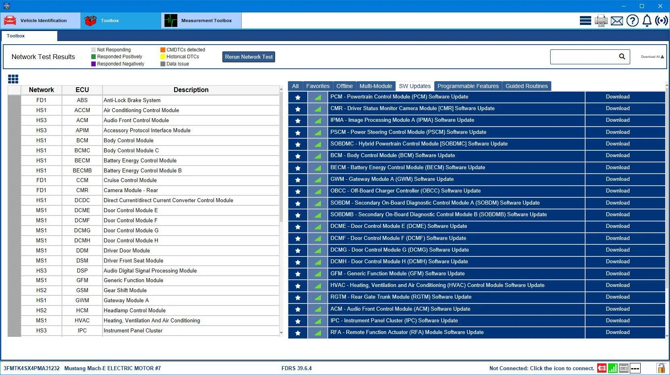Click the blank status display icon in status bar
670x375 pixels.
635,368
